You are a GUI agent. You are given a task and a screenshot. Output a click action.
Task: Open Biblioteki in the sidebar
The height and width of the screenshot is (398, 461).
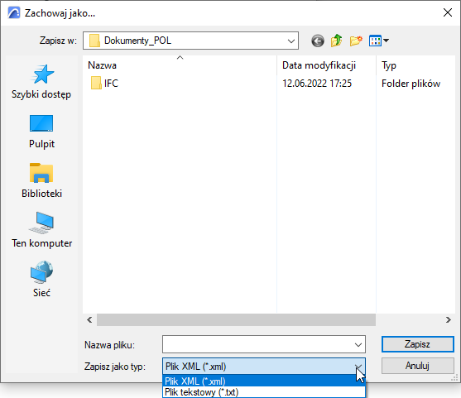click(41, 181)
